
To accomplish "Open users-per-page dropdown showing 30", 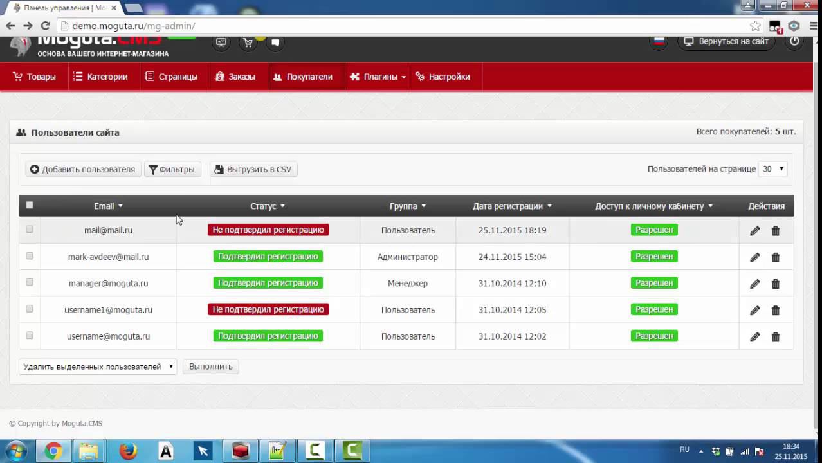I will tap(772, 169).
